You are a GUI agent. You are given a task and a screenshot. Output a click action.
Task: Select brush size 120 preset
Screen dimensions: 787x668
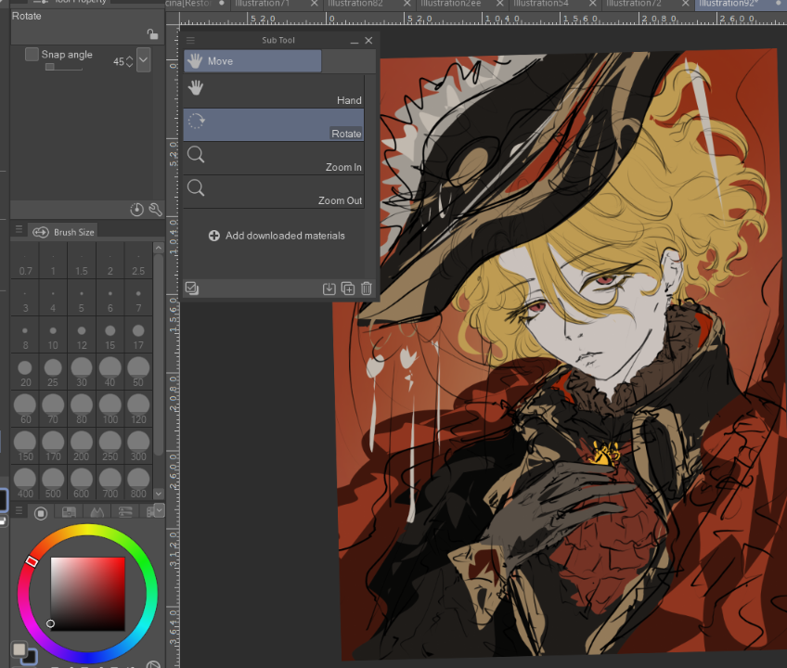[x=138, y=409]
